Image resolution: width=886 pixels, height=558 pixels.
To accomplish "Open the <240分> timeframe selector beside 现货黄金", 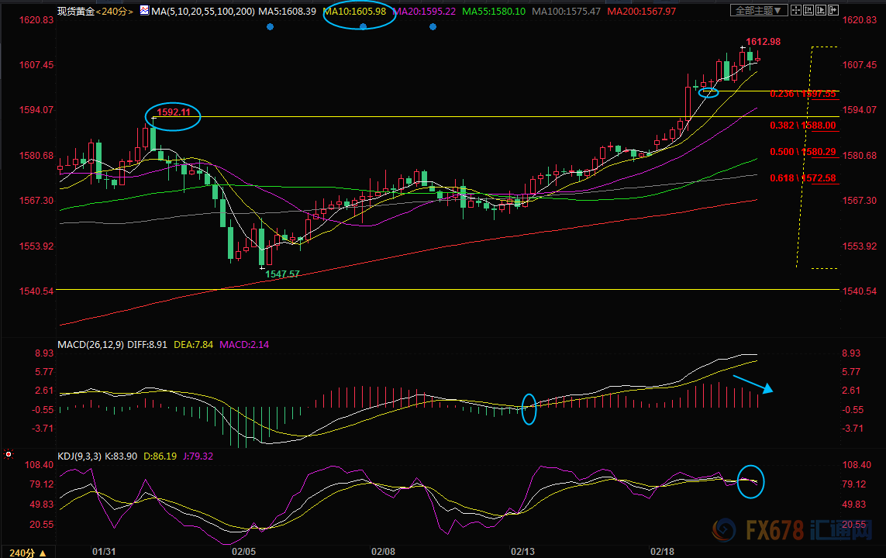I will 113,11.
